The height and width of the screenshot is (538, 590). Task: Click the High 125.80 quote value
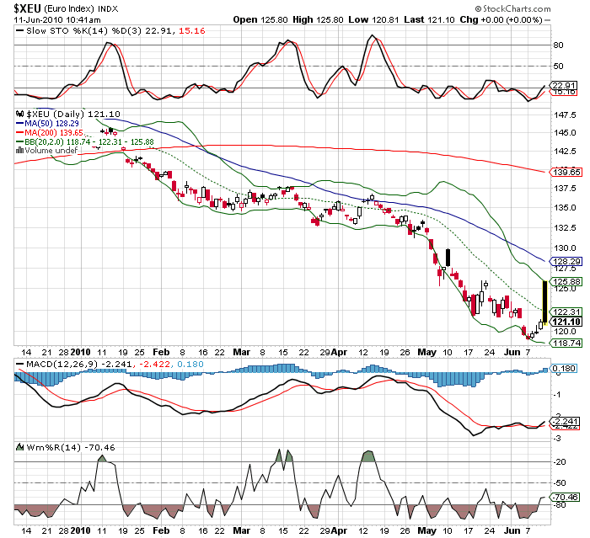click(x=318, y=19)
